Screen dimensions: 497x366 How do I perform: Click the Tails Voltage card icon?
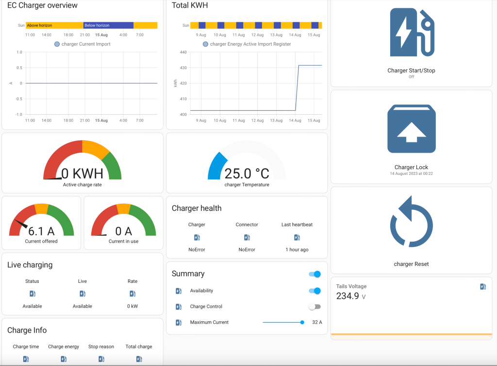482,287
